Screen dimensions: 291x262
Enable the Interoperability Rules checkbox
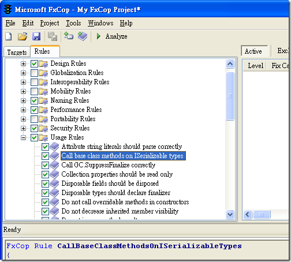[x=34, y=82]
